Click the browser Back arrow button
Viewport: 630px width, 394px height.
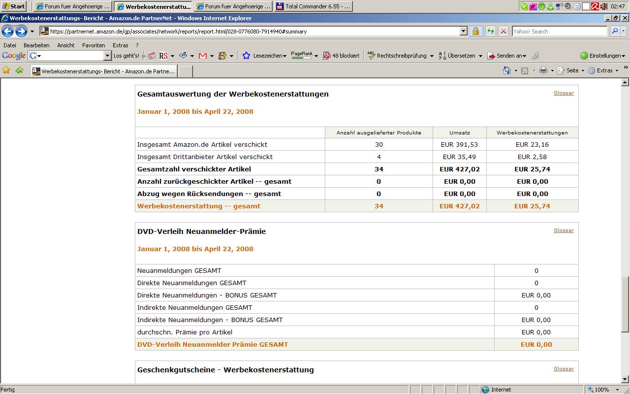coord(7,32)
